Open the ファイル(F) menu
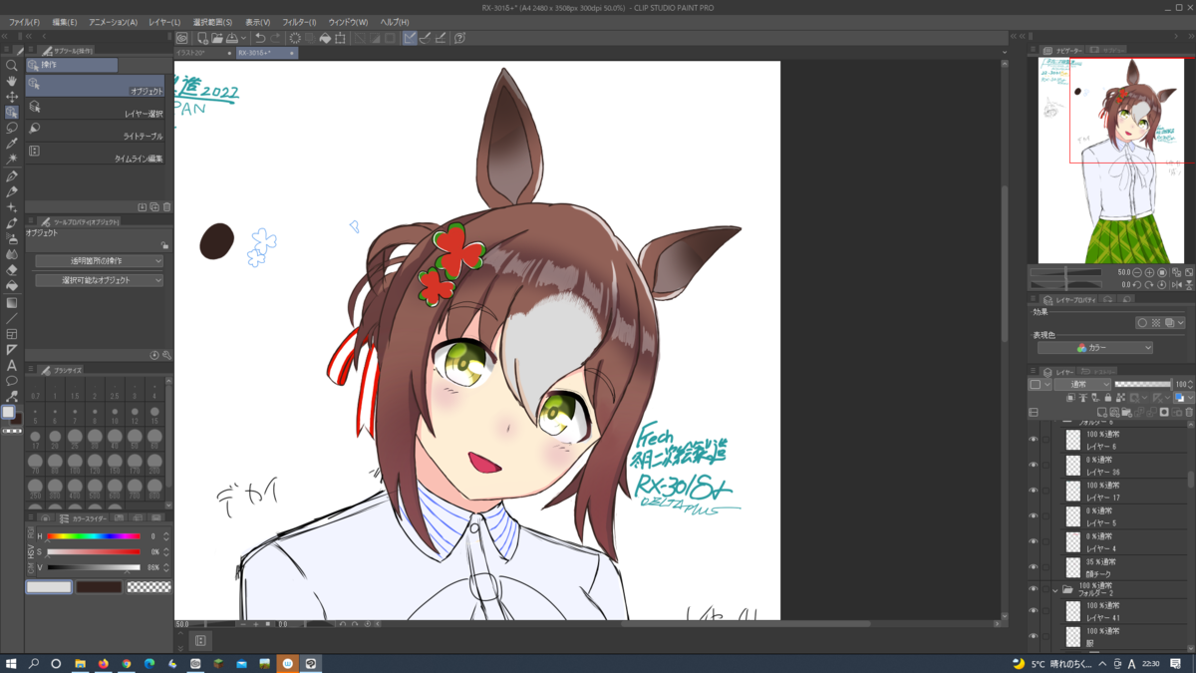The width and height of the screenshot is (1196, 673). click(25, 22)
